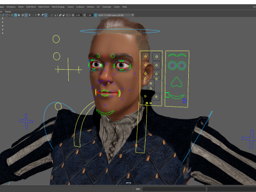Select the red mid-brow circle control on forehead
The height and width of the screenshot is (192, 256).
pyautogui.click(x=106, y=57)
